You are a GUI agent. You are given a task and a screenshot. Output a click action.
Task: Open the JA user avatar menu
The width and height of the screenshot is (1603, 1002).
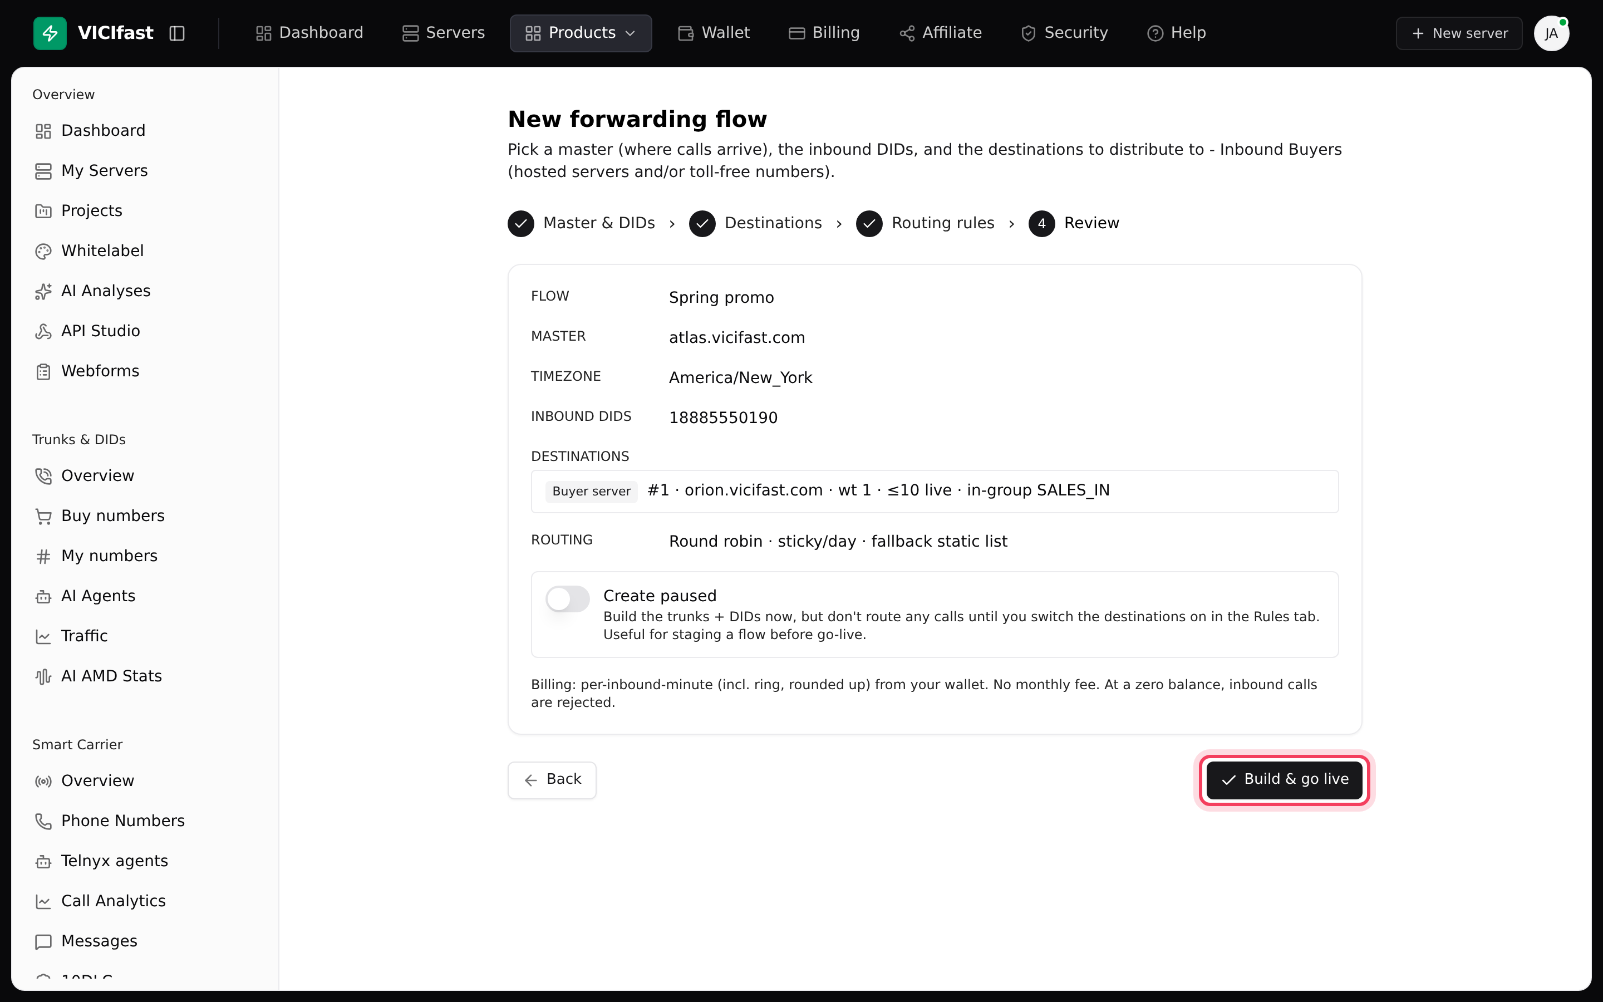coord(1551,33)
